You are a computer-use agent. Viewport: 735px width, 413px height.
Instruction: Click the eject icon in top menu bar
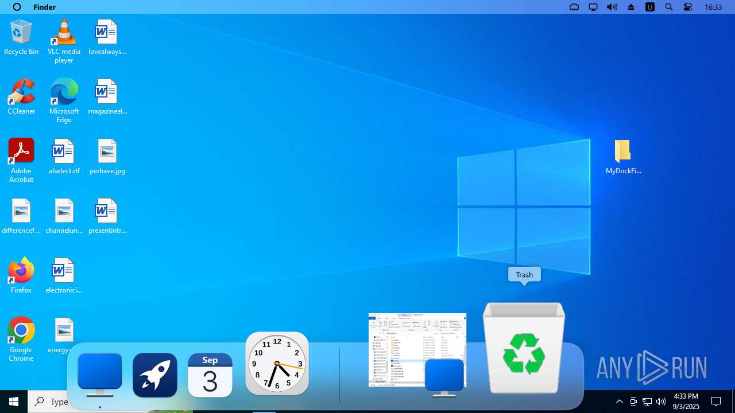pyautogui.click(x=631, y=7)
